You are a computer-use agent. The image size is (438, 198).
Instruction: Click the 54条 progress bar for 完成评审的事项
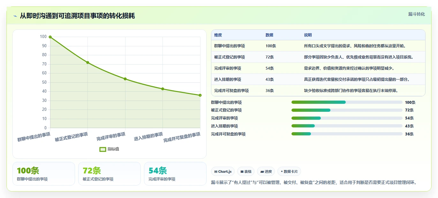click(x=347, y=118)
